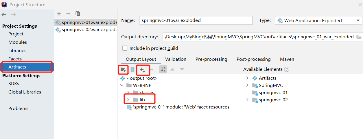Expand SpringMVC in Available Elements
Screen dimensions: 363x139
[x=247, y=85]
